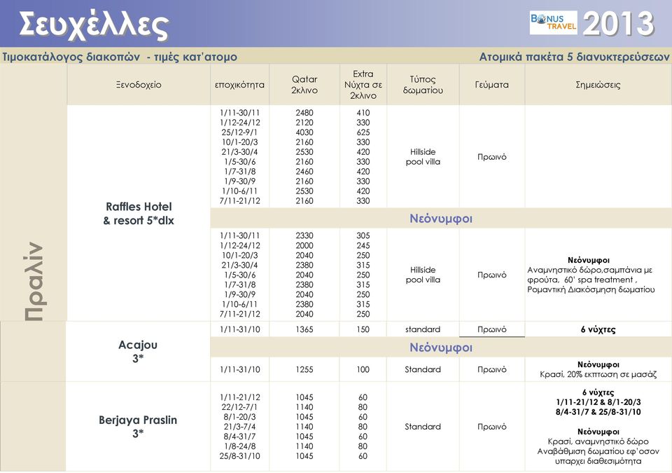Image resolution: width=672 pixels, height=473 pixels.
Task: Click 'Πρωινό' in the Berjaya Praslin row
Action: [492, 427]
